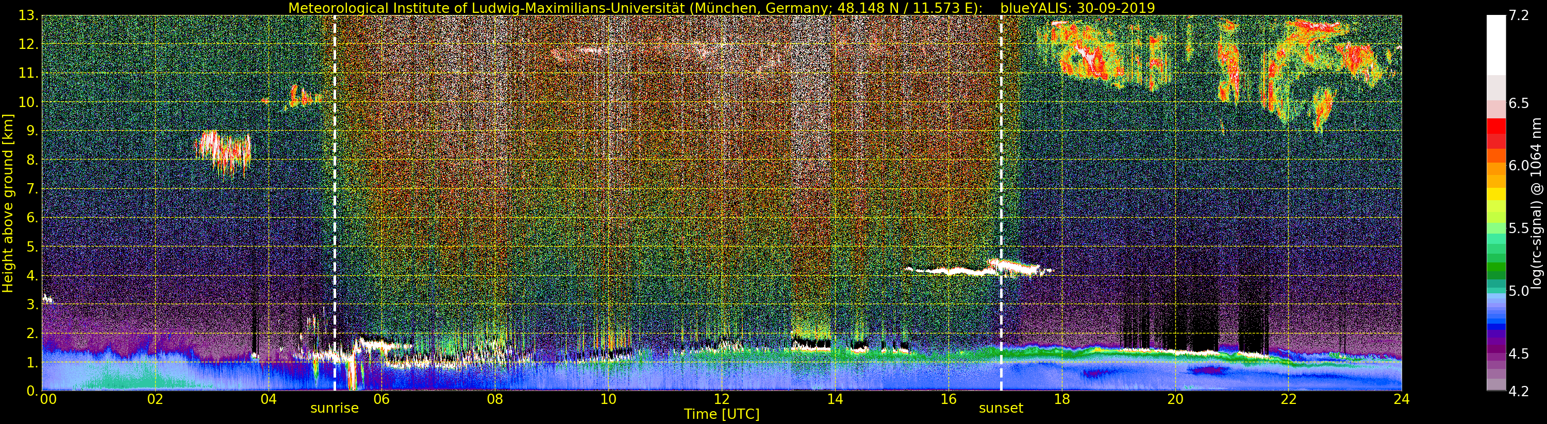The width and height of the screenshot is (1547, 424).
Task: Select the 18 hour tick label
Action: 1061,399
